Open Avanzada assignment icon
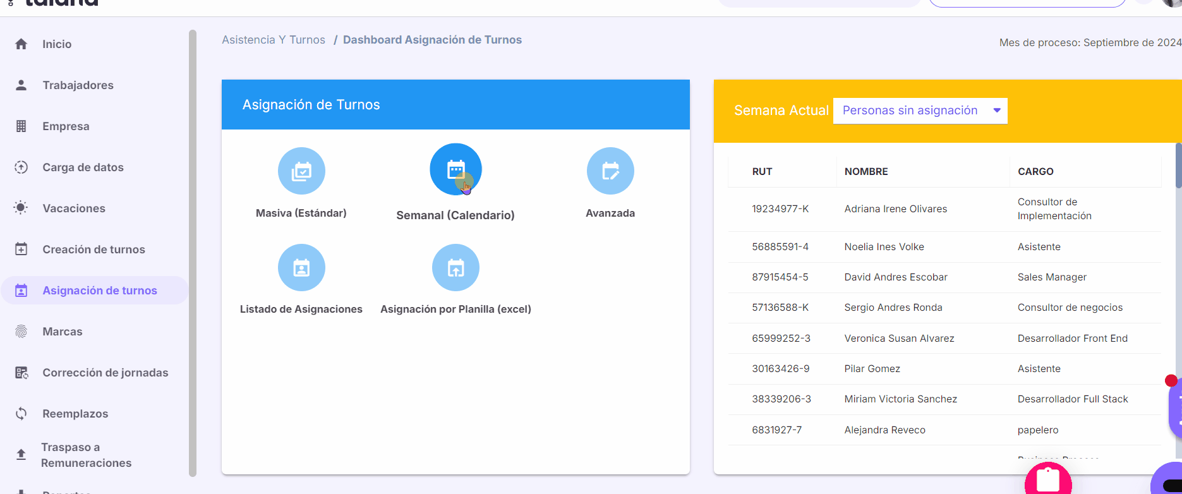This screenshot has height=494, width=1182. [610, 171]
